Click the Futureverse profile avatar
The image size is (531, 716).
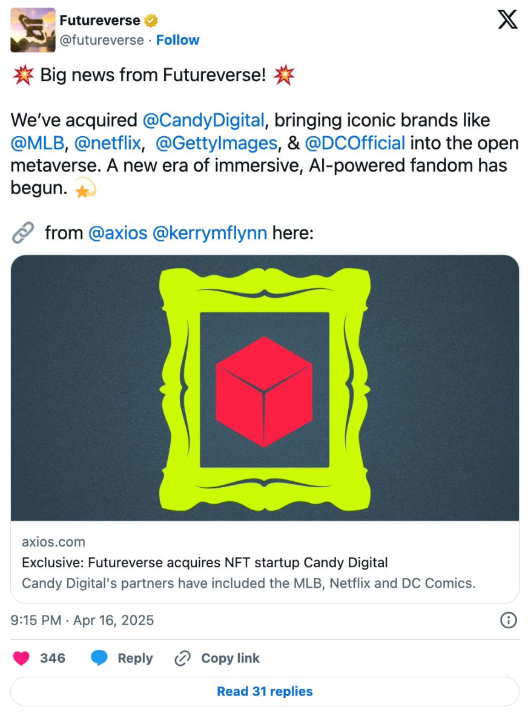click(33, 30)
